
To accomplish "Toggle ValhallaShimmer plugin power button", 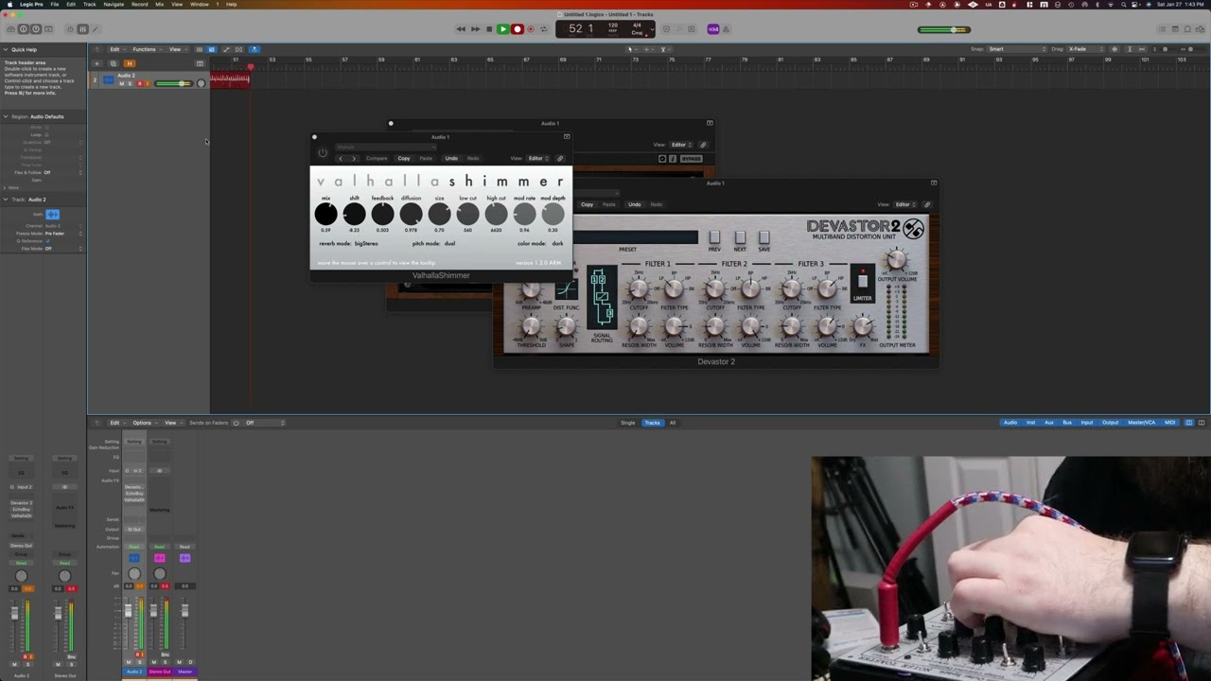I will (x=323, y=153).
